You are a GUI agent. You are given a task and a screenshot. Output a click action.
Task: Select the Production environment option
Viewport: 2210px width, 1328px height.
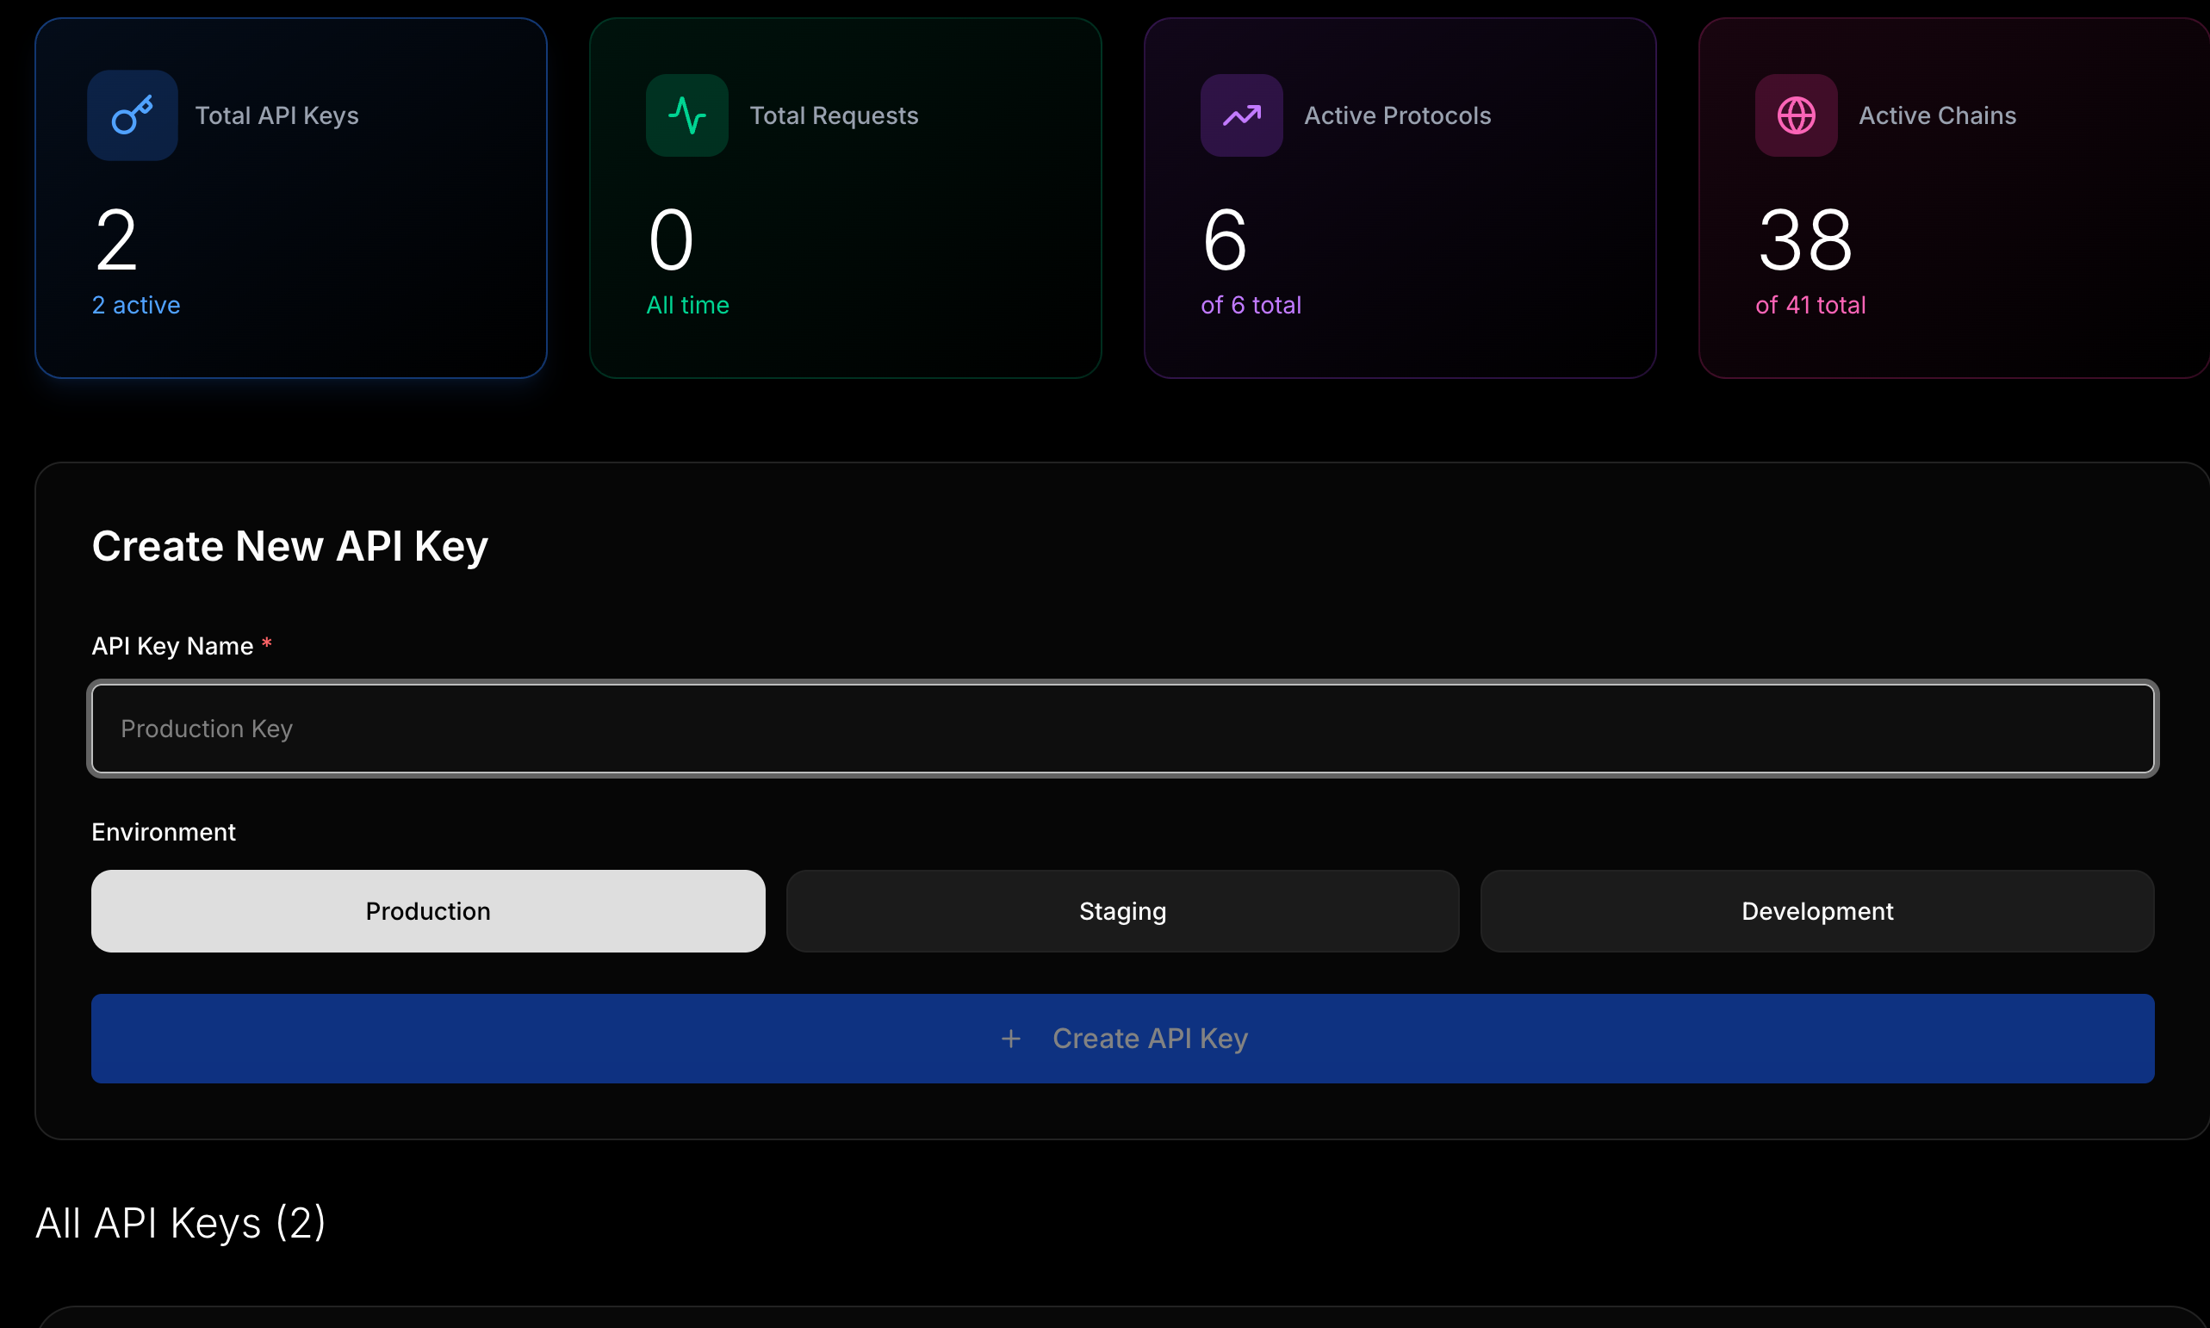tap(428, 911)
